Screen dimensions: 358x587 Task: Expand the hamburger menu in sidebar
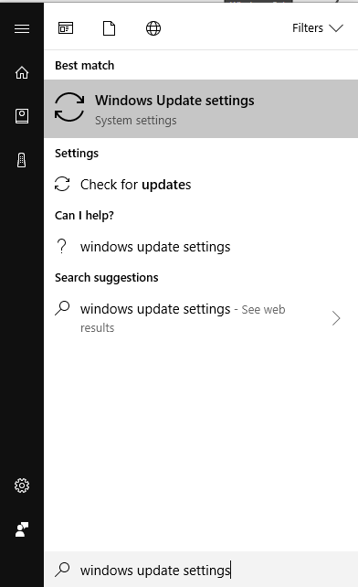point(22,28)
